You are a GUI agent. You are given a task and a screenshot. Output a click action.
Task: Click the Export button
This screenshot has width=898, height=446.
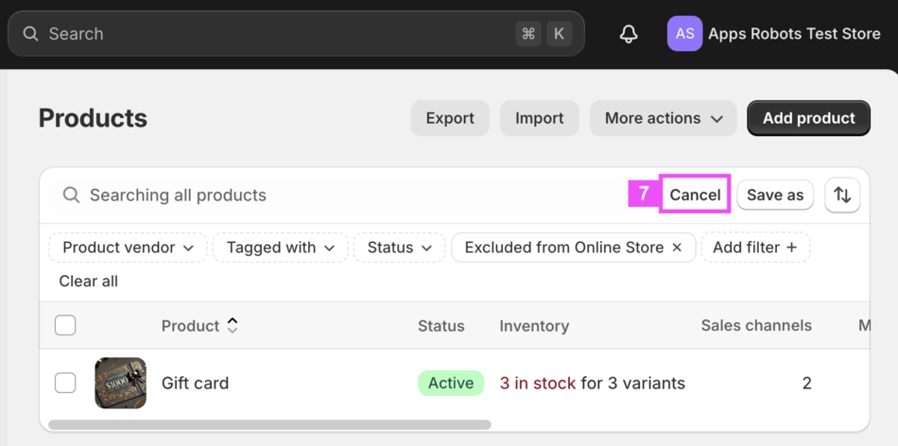[x=450, y=118]
